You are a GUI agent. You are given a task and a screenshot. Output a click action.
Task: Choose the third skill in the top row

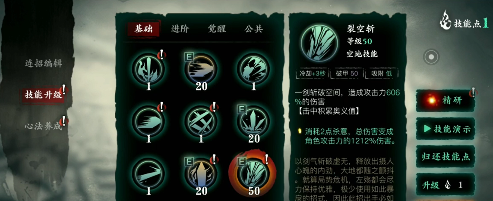pyautogui.click(x=253, y=68)
